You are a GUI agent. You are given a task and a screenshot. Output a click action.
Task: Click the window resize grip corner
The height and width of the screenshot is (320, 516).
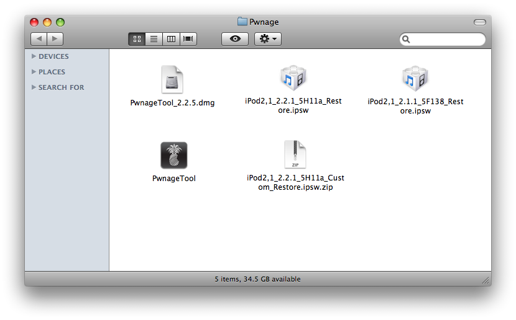486,281
